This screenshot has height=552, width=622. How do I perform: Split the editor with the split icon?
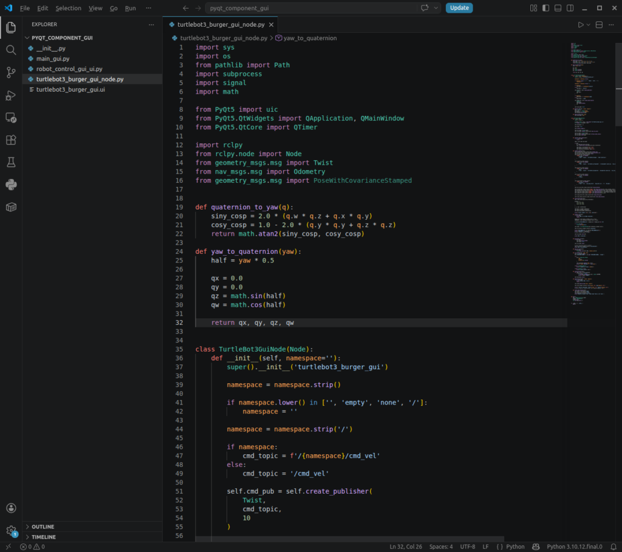click(x=599, y=24)
